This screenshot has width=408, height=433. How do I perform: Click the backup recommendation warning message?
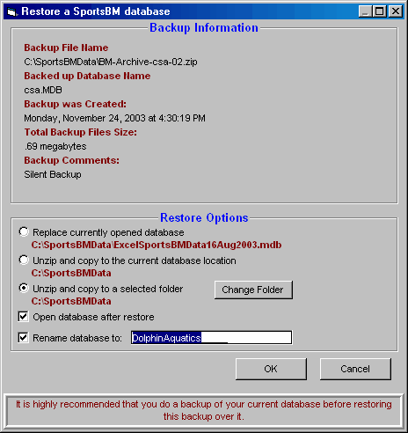click(x=204, y=410)
